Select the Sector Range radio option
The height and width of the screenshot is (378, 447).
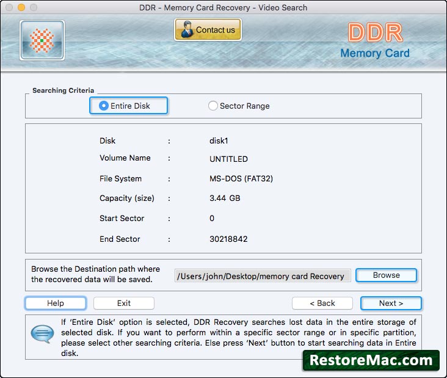239,106
